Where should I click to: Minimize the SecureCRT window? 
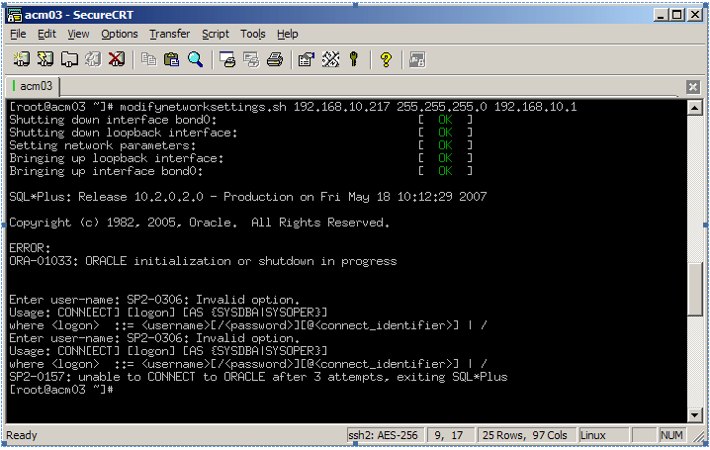pos(662,15)
